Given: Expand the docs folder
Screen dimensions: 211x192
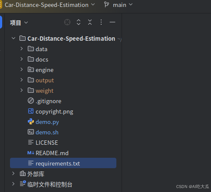Looking at the screenshot, I should [22, 59].
